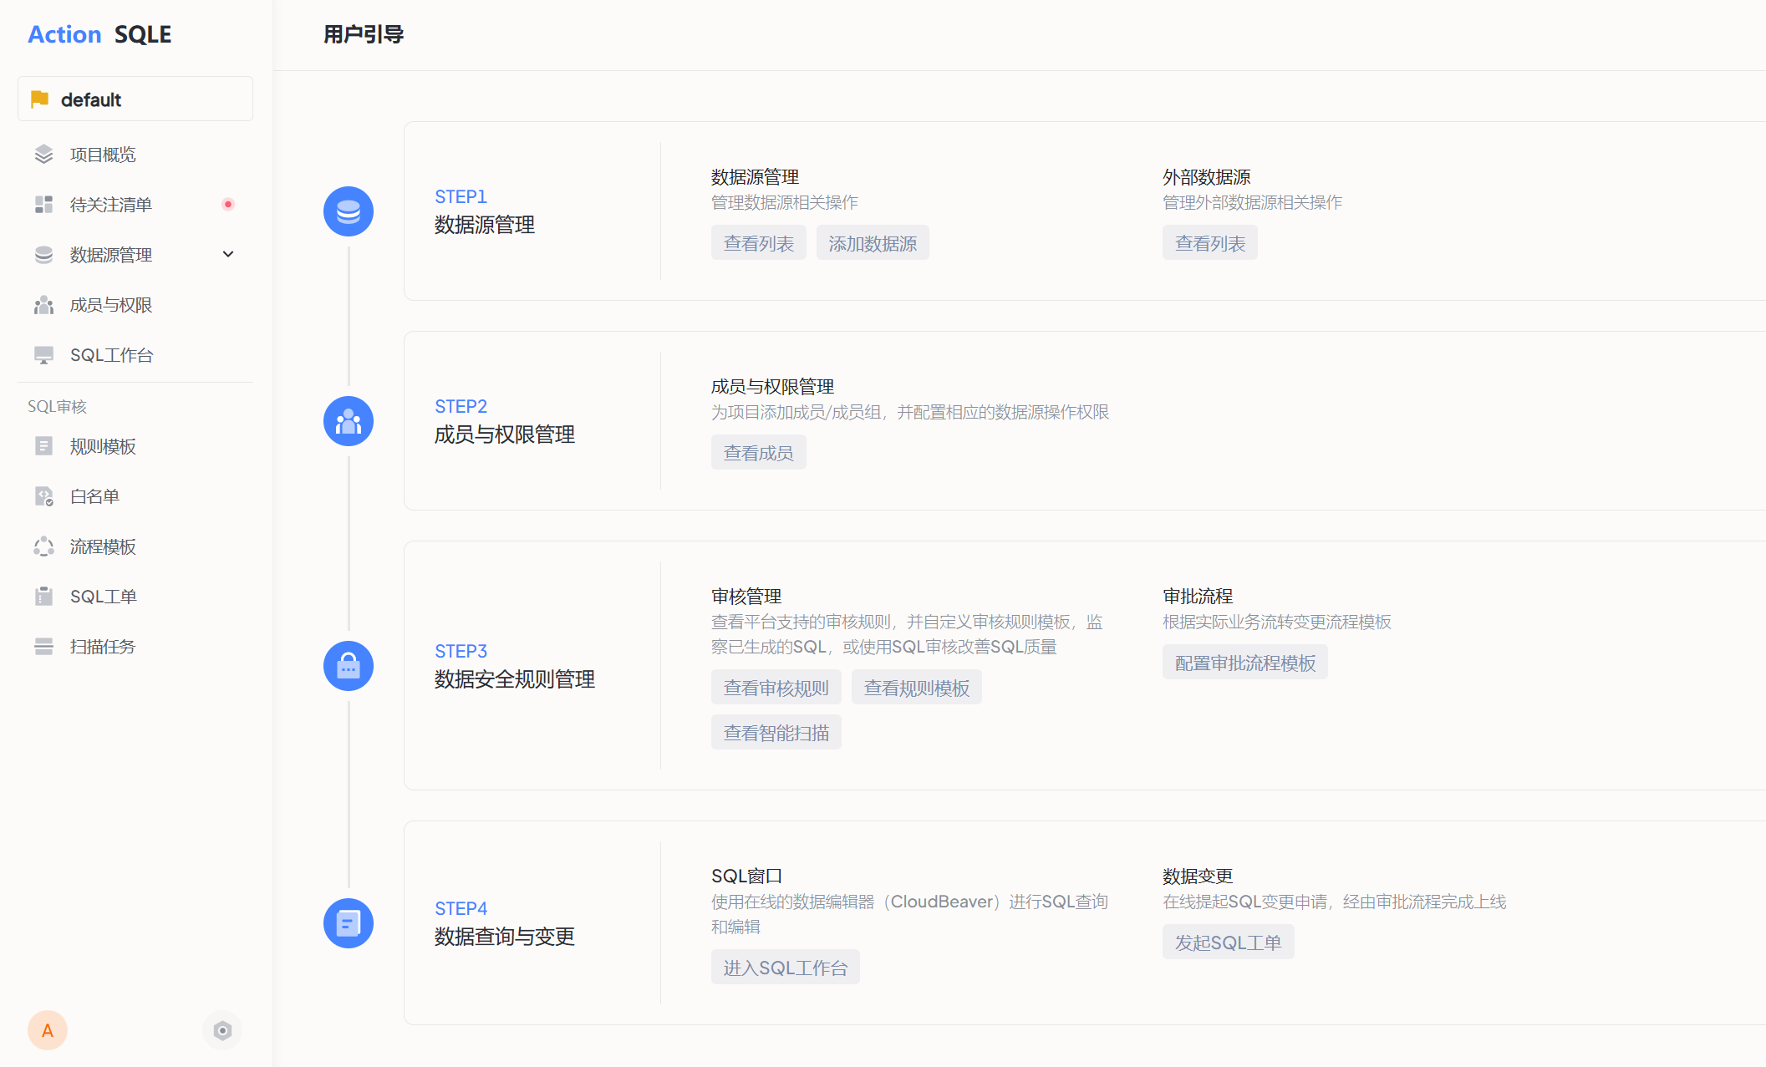The width and height of the screenshot is (1766, 1067).
Task: Open the default project selector
Action: click(135, 99)
